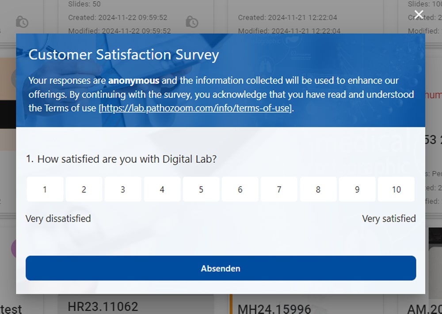Select satisfaction rating 2
Image resolution: width=442 pixels, height=314 pixels.
click(84, 189)
